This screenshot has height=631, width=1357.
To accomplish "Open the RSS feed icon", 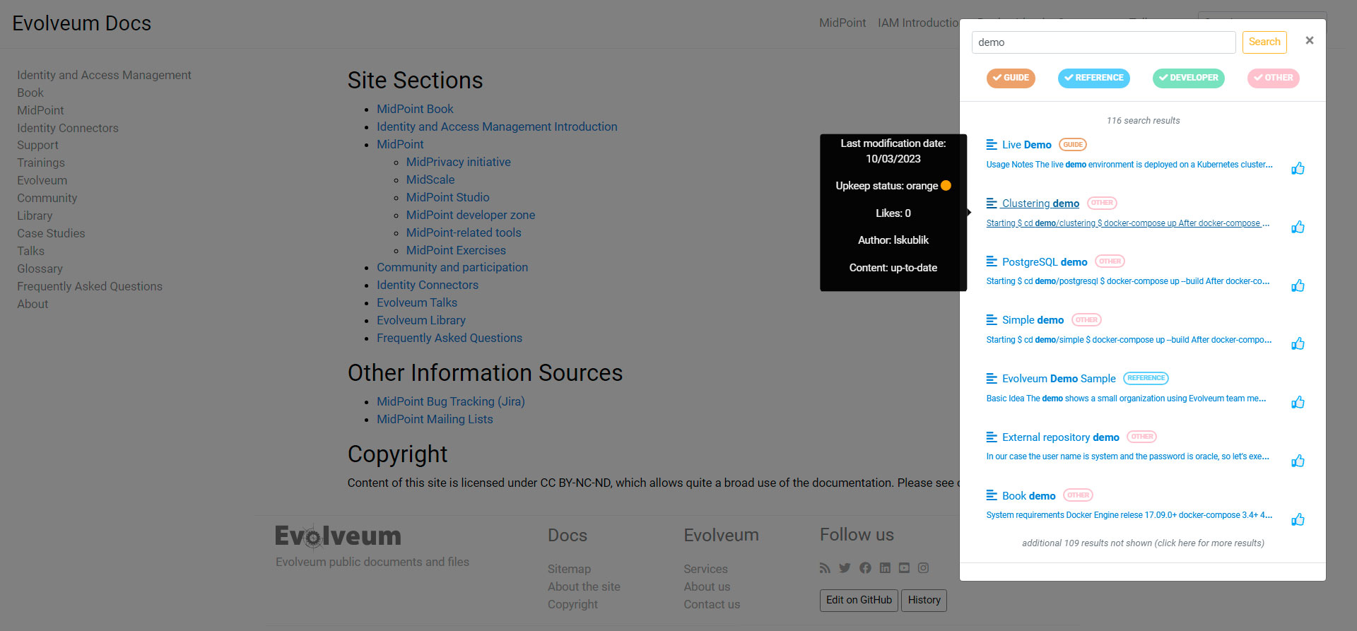I will click(x=825, y=567).
